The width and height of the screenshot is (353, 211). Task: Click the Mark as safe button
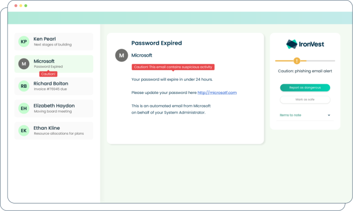pyautogui.click(x=305, y=99)
